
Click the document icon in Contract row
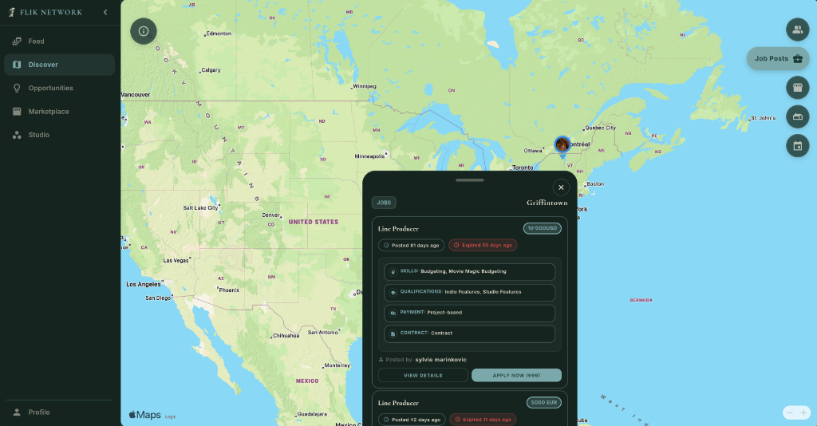click(393, 333)
